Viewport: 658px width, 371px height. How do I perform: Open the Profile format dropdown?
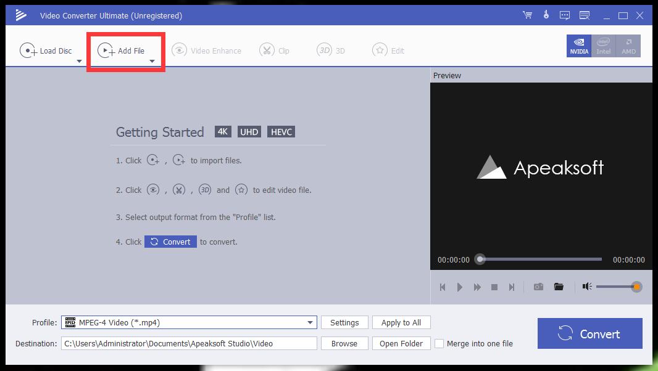(x=309, y=322)
